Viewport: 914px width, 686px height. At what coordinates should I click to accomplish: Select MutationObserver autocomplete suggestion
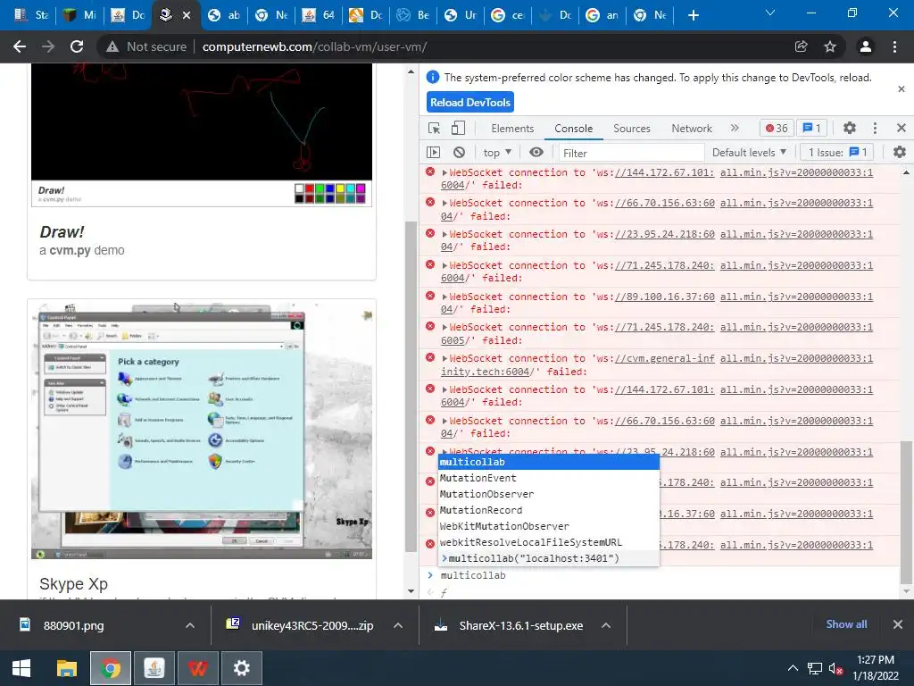coord(549,494)
